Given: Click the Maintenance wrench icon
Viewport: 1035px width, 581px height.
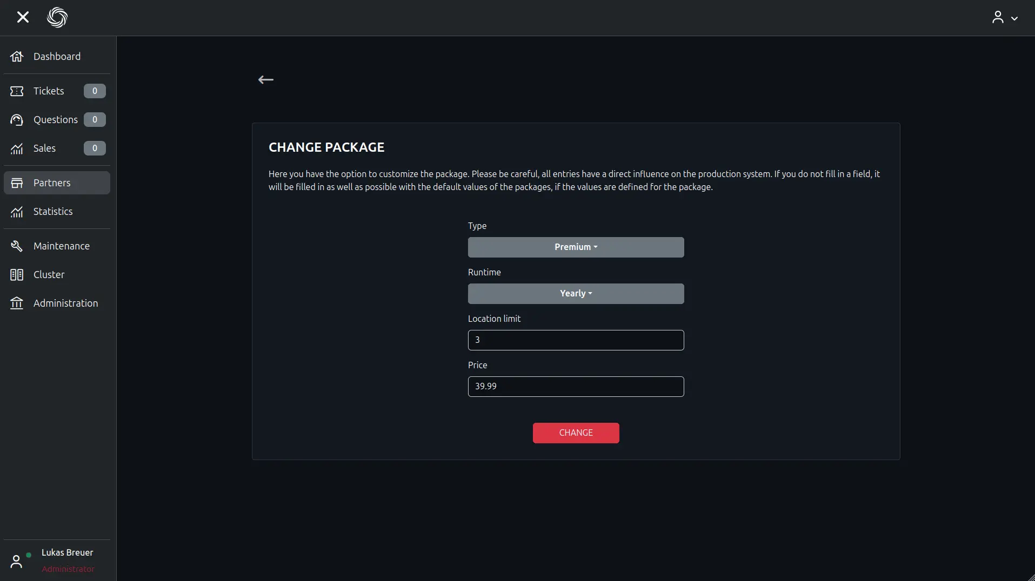Looking at the screenshot, I should 17,246.
